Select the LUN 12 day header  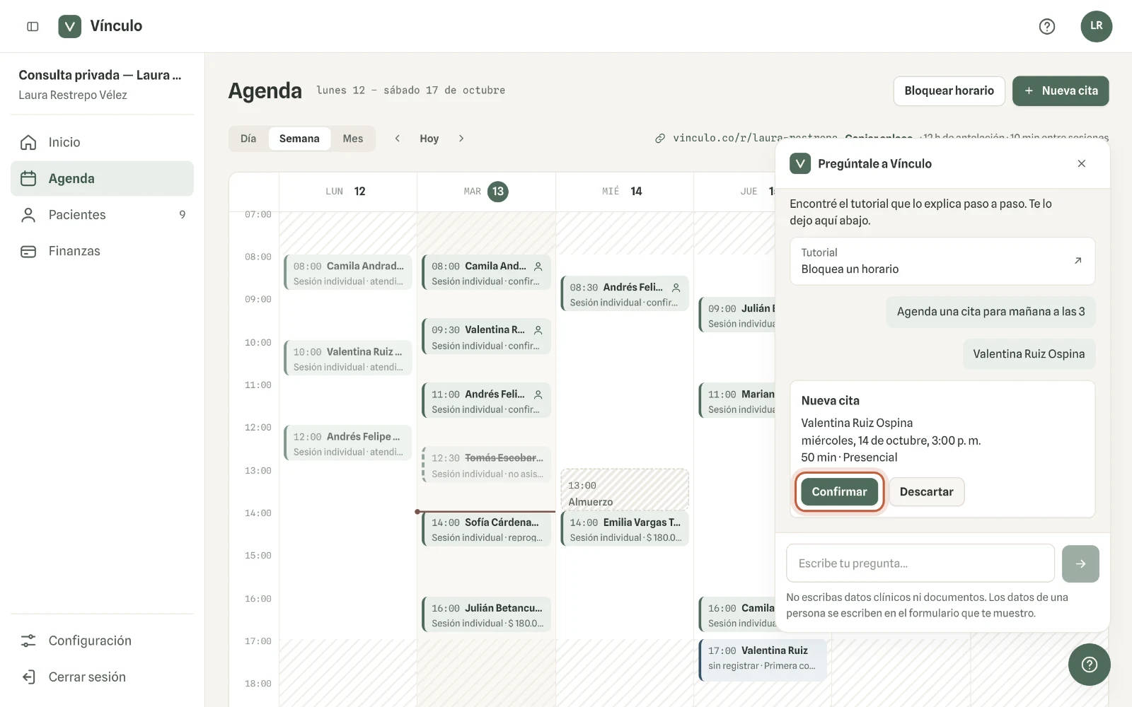click(347, 192)
